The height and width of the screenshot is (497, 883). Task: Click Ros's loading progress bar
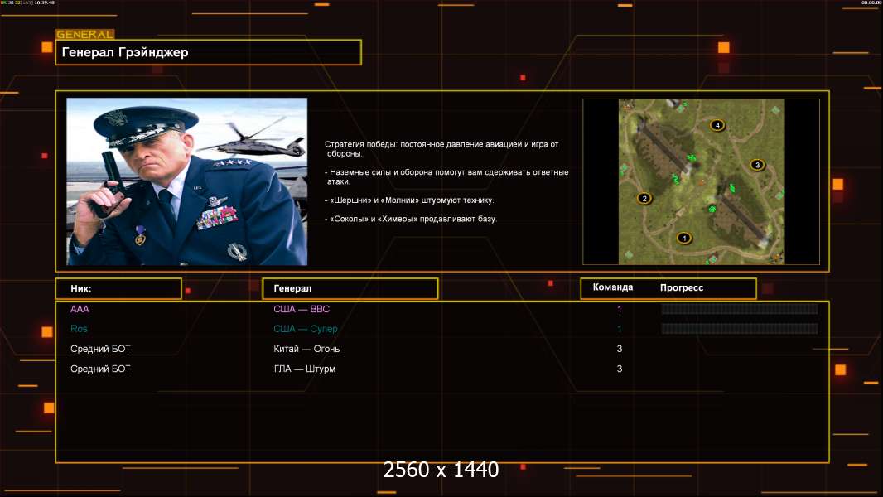tap(739, 329)
